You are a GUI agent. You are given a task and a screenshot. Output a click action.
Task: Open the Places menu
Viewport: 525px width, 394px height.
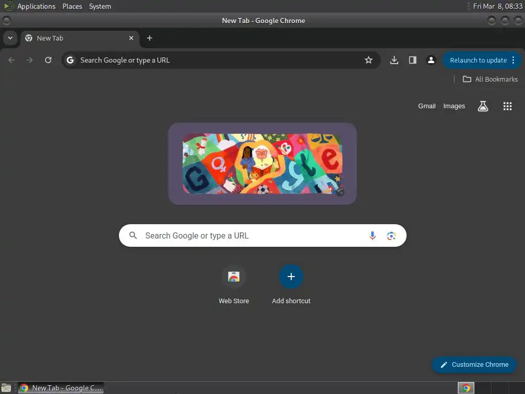click(72, 6)
